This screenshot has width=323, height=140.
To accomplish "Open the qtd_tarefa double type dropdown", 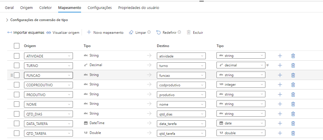I will pos(241,133).
